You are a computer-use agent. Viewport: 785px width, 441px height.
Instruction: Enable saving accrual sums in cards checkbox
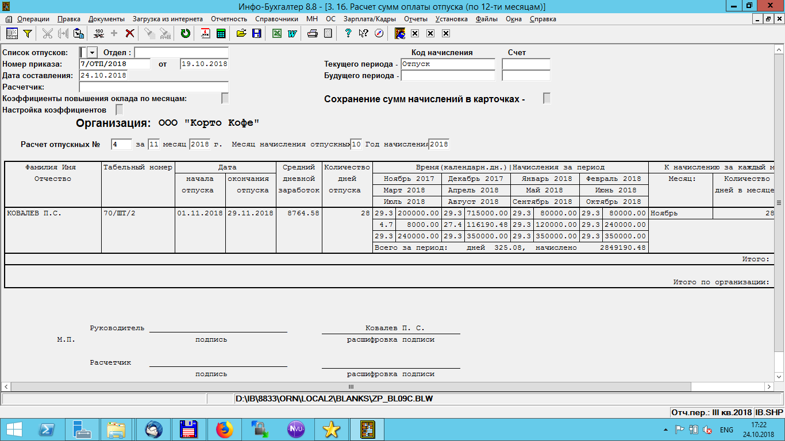[x=547, y=98]
